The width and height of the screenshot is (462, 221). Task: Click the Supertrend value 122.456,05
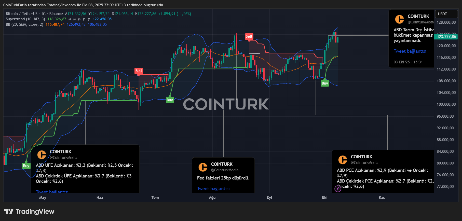point(102,19)
